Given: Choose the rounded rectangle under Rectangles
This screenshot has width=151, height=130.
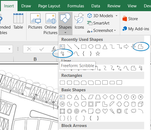Looking at the screenshot, I should [x=69, y=83].
